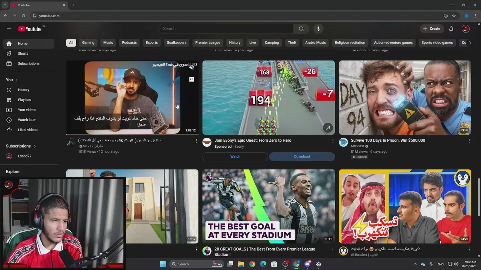The height and width of the screenshot is (270, 481).
Task: Select the Sports video games chip
Action: 437,43
